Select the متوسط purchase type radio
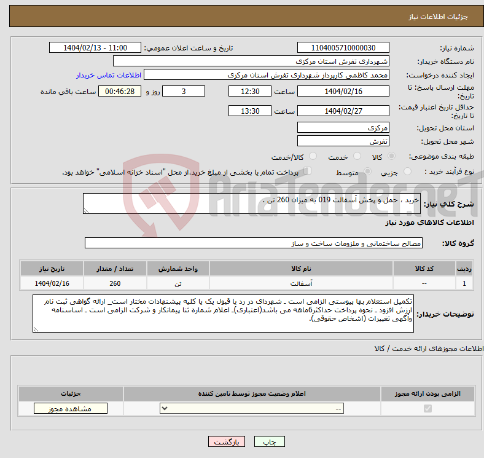484x458 pixels. (x=367, y=171)
